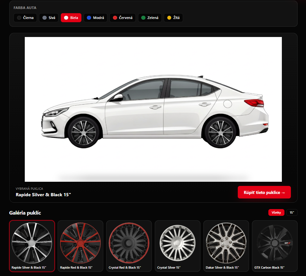The width and height of the screenshot is (306, 276).
Task: Select Sivá car color
Action: click(x=49, y=18)
